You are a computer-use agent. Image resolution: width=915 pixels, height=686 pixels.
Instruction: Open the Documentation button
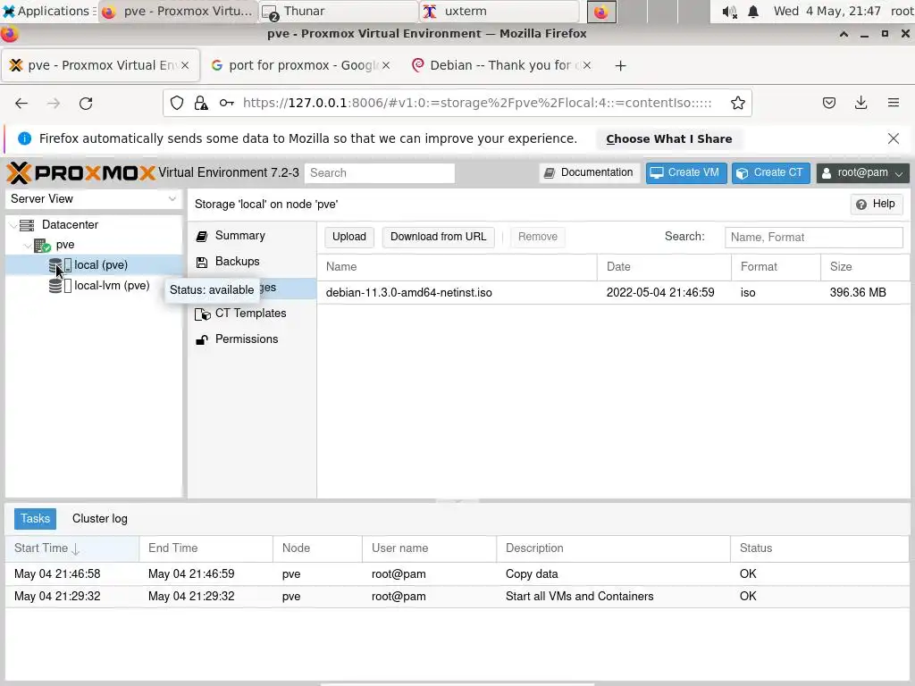[589, 172]
